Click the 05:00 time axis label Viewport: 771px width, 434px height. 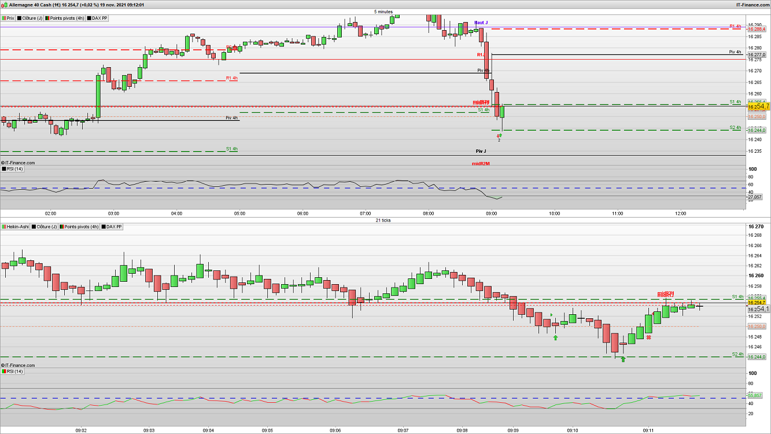239,213
